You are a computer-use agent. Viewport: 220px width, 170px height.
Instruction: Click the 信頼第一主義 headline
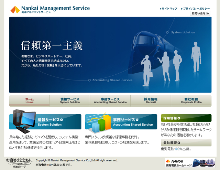[52, 45]
